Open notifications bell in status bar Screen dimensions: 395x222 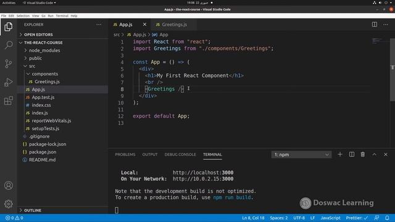point(387,218)
